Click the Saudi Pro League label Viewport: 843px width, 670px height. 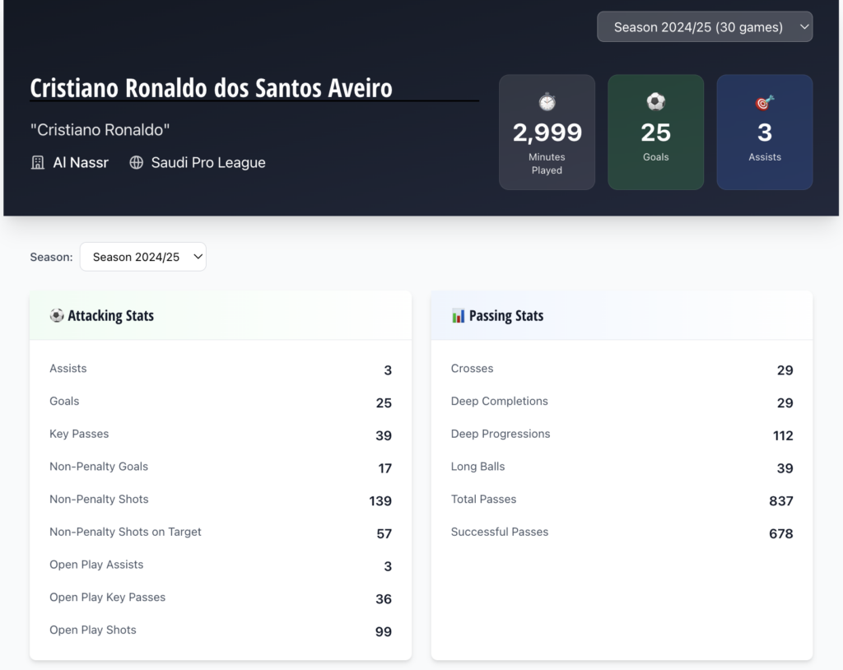[208, 162]
